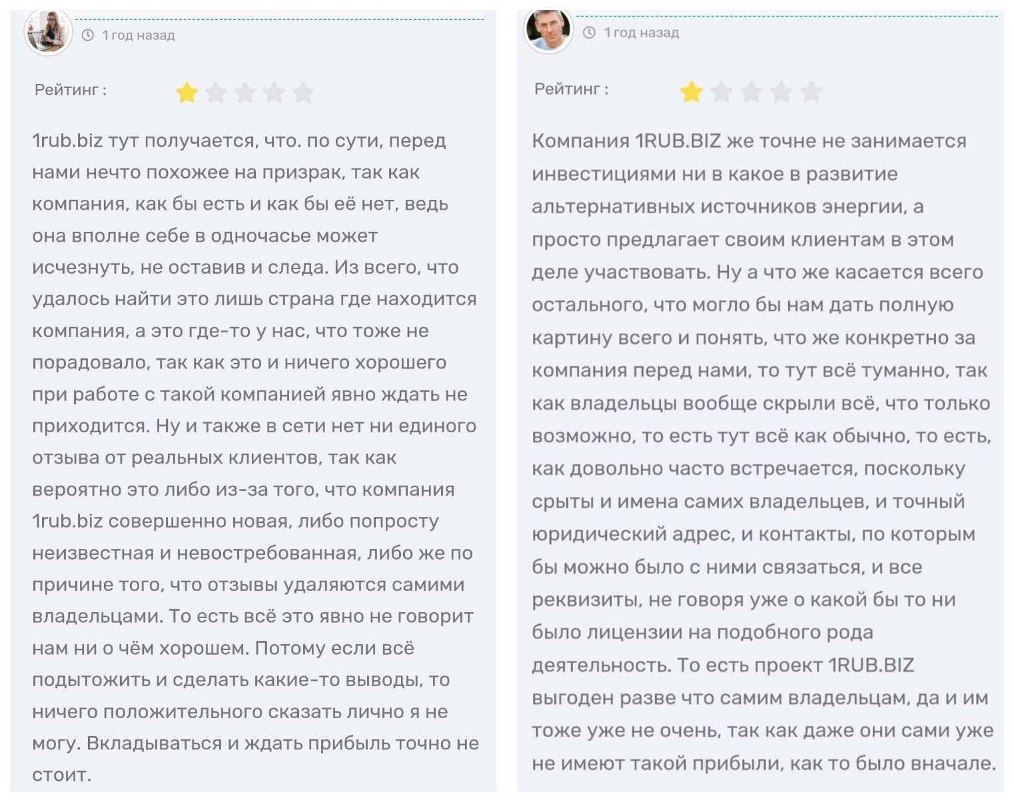The width and height of the screenshot is (1014, 802).
Task: Click the left reviewer's avatar photo
Action: 48,32
